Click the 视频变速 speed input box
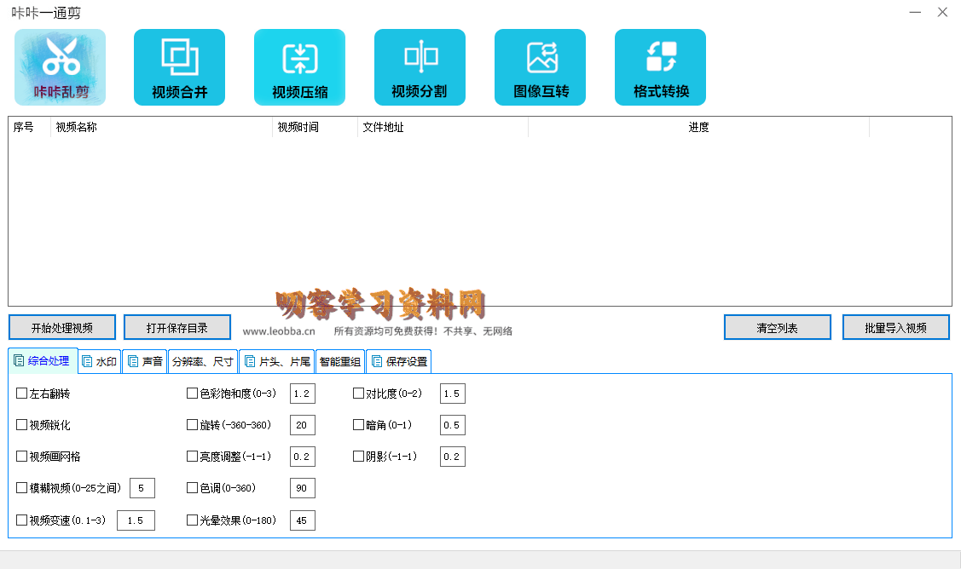 click(x=136, y=520)
